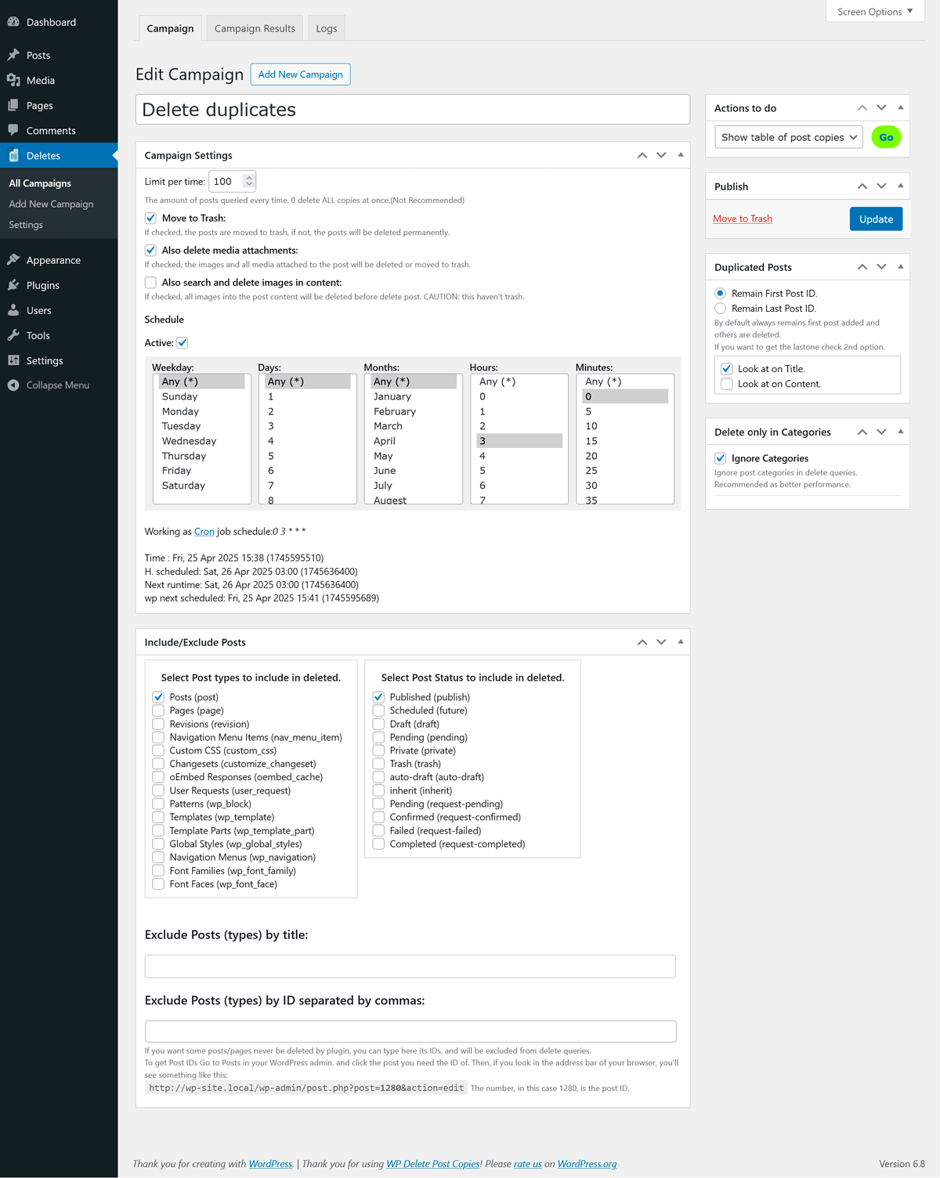Screen dimensions: 940x1178
Task: Enable Also search and delete images in content
Action: [x=150, y=283]
